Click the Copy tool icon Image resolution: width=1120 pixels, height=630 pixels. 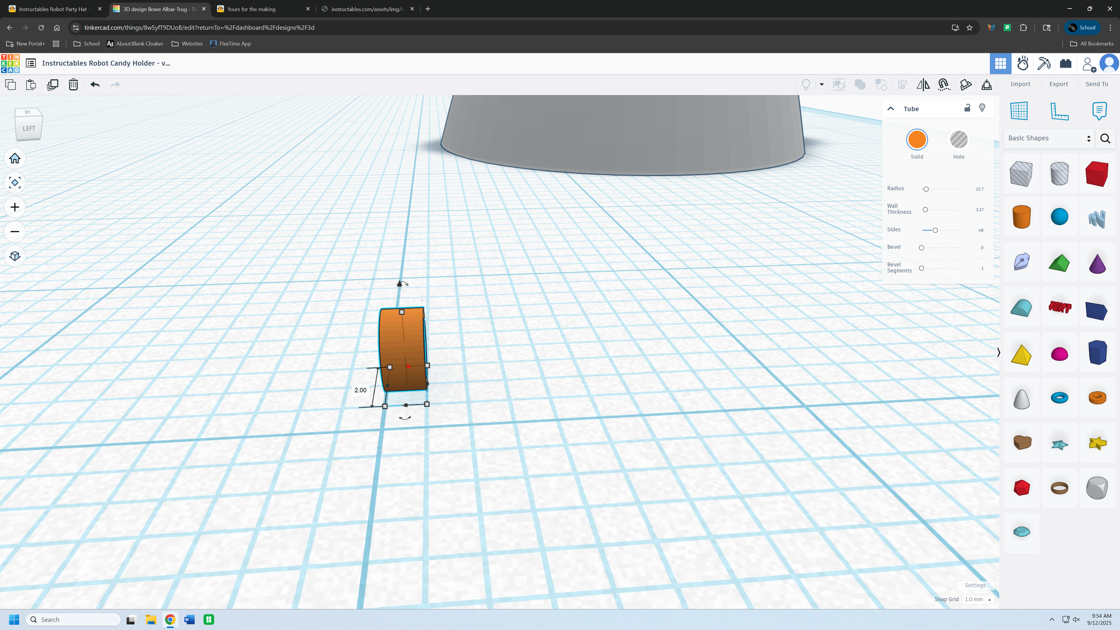coord(10,84)
